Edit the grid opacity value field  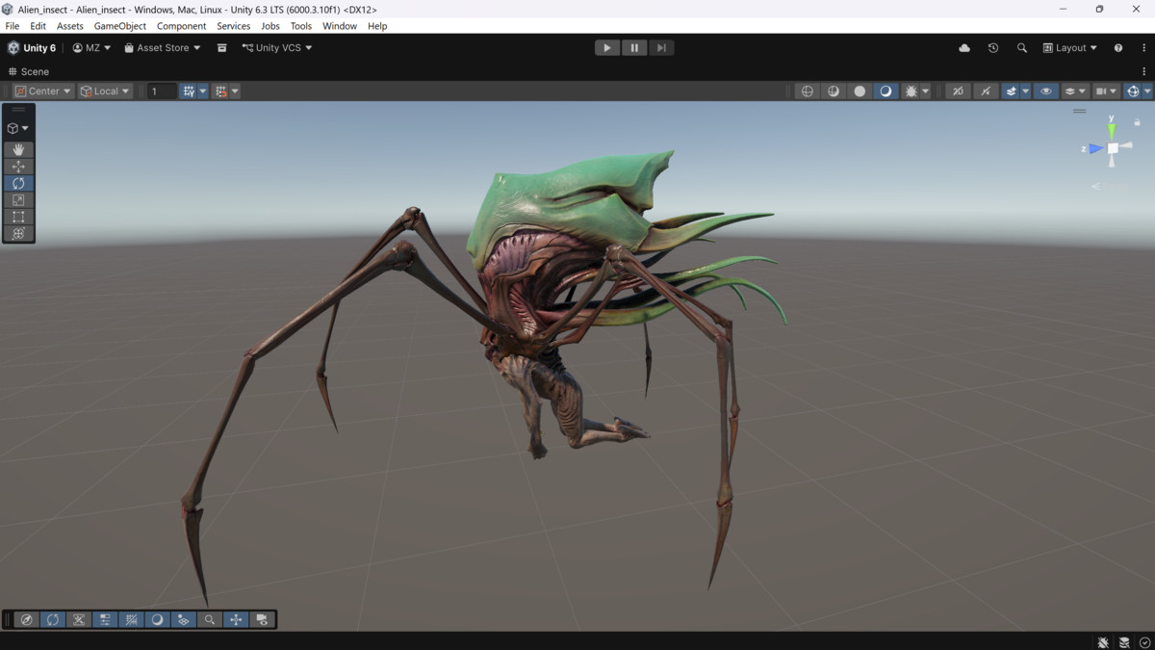(161, 91)
